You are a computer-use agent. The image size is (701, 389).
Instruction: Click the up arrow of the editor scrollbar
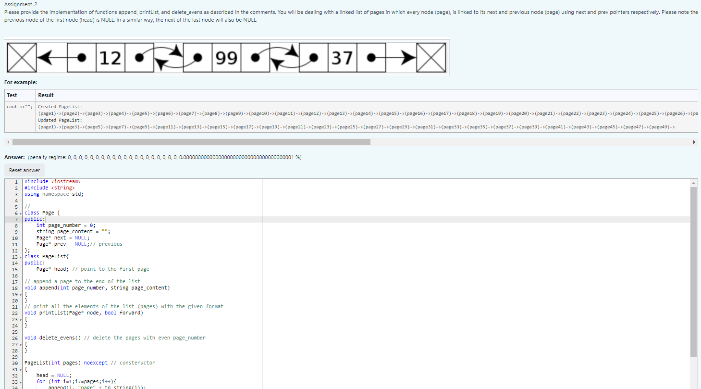693,183
